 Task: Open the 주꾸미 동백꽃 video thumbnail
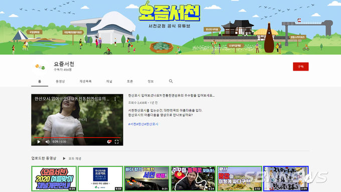[x=193, y=178]
